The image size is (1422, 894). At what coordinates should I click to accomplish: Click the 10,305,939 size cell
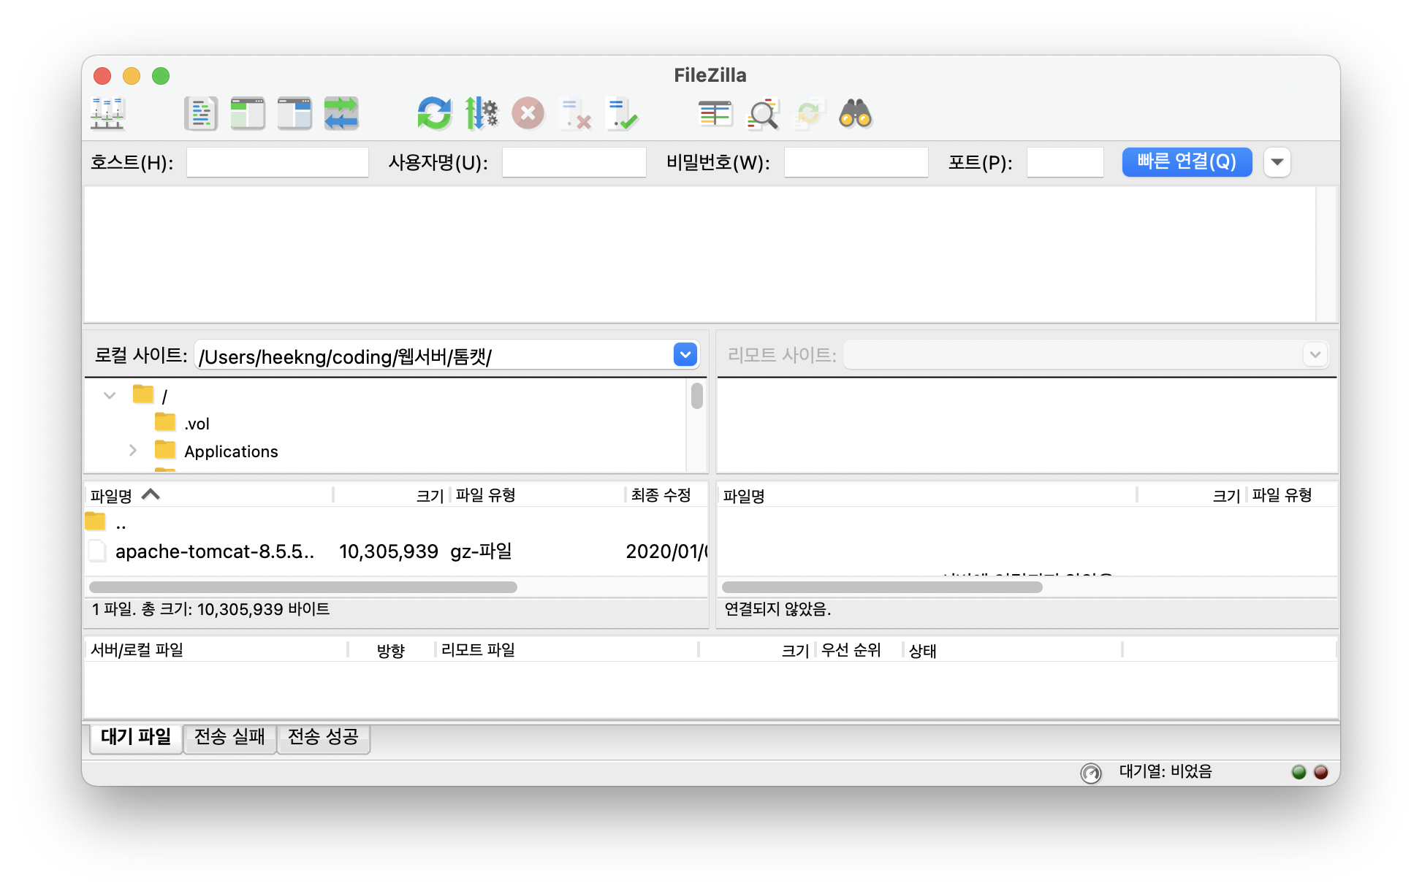pyautogui.click(x=389, y=551)
